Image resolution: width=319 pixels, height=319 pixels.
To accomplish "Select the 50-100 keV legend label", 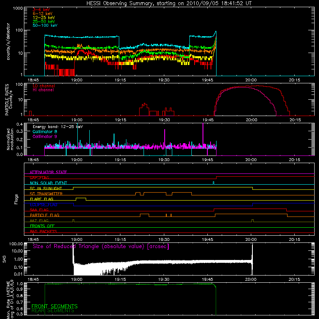I will pos(45,26).
